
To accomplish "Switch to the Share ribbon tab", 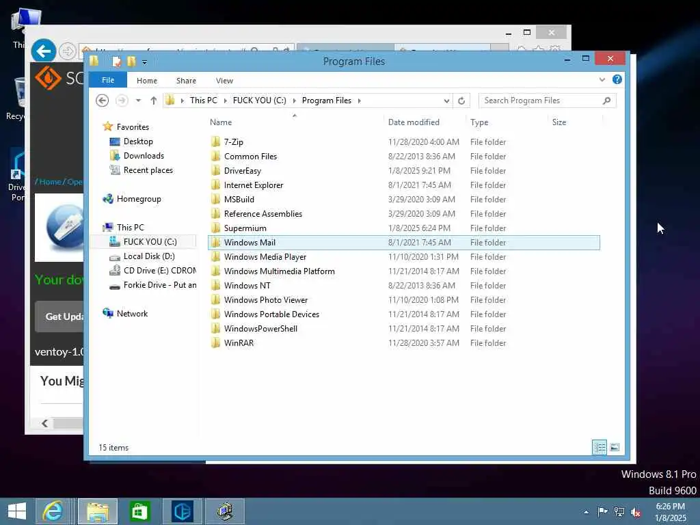I will pos(186,81).
